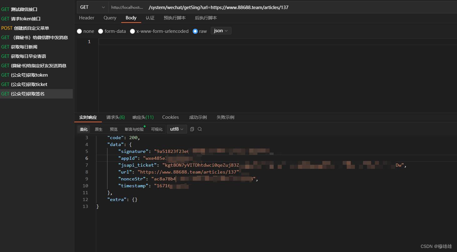Click the "nonceStr" key in the response
This screenshot has height=252, width=457.
[132, 179]
